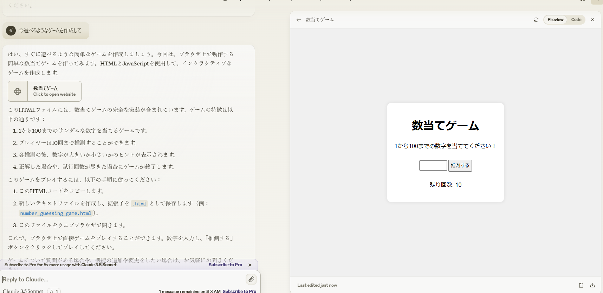Click the 数当てゲーム game heading
The height and width of the screenshot is (293, 603).
click(x=446, y=126)
